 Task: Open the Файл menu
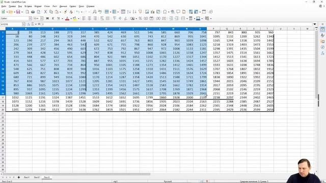[x=4, y=6]
